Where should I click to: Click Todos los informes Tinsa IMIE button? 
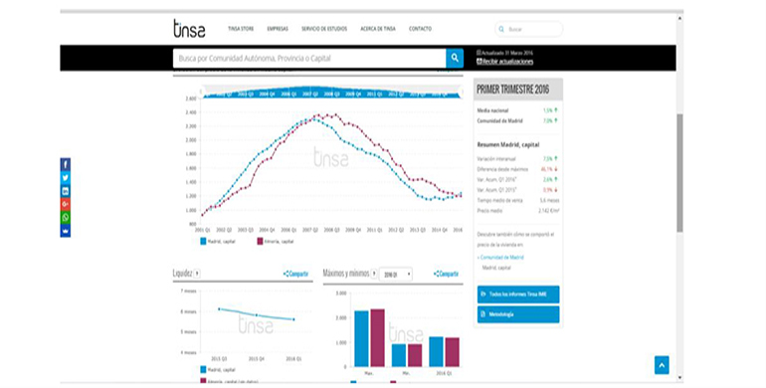coord(518,294)
